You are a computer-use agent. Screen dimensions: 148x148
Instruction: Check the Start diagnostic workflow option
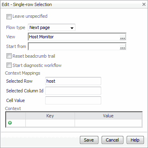(9, 65)
